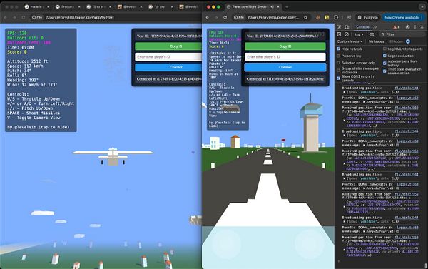Open DevTools settings gear
The image size is (428, 269).
coord(407,27)
